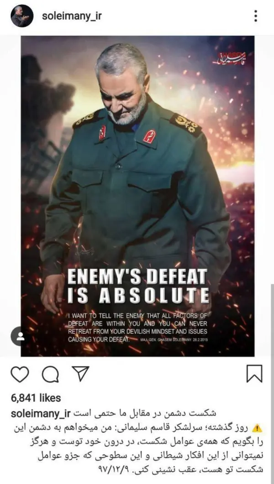Click the yellow warning emoji in the caption
Image resolution: width=274 pixels, height=484 pixels.
pos(257,428)
